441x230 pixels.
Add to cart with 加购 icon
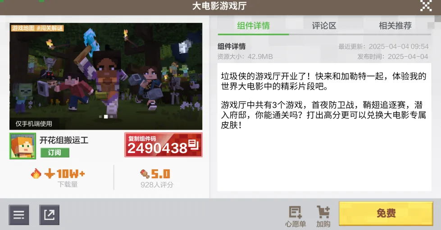click(x=323, y=216)
